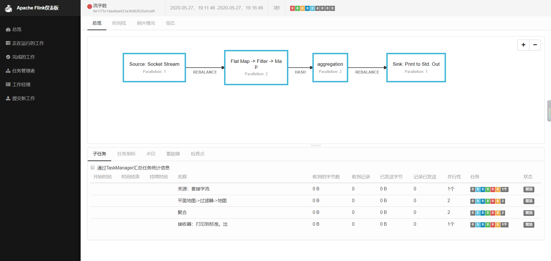
Task: View 完成的工作 (Completed Jobs) via sidebar icon
Action: coord(24,57)
